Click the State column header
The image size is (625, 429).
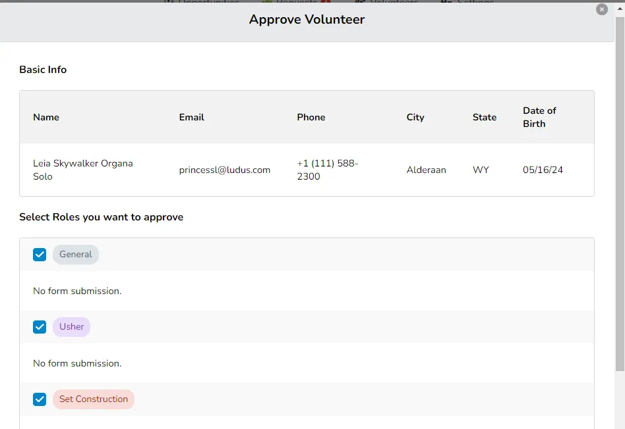485,117
